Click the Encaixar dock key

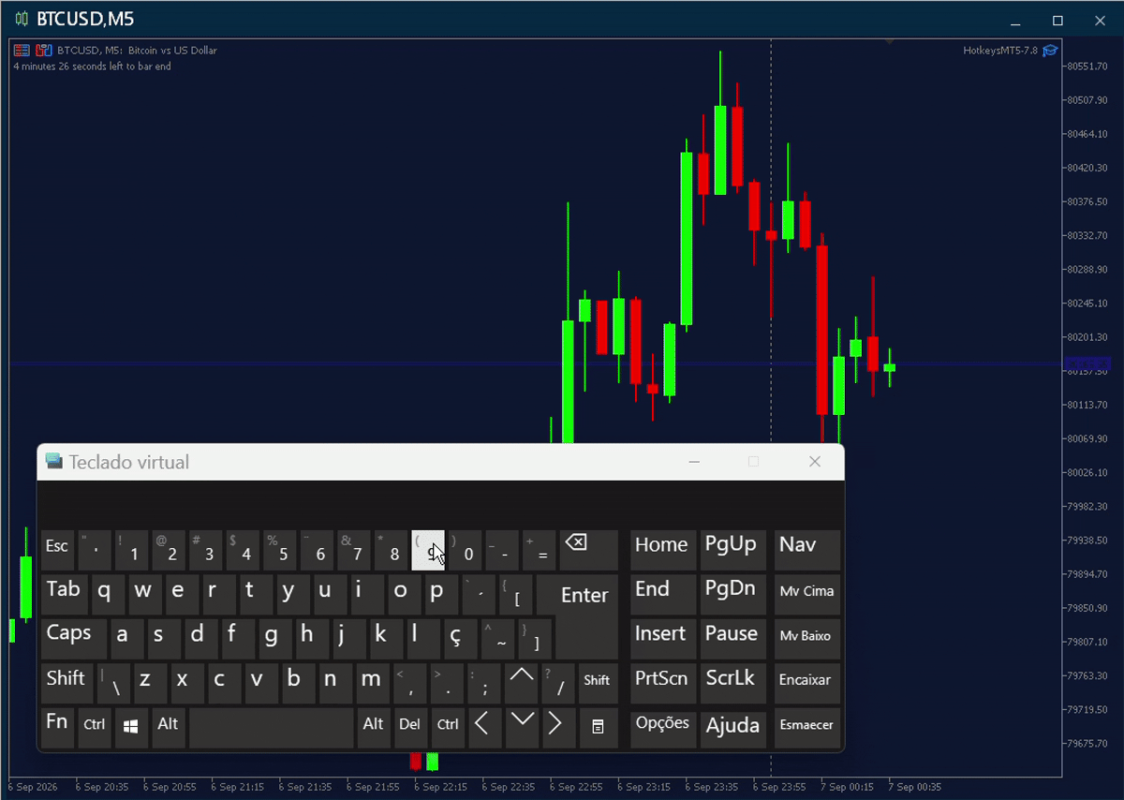(806, 683)
